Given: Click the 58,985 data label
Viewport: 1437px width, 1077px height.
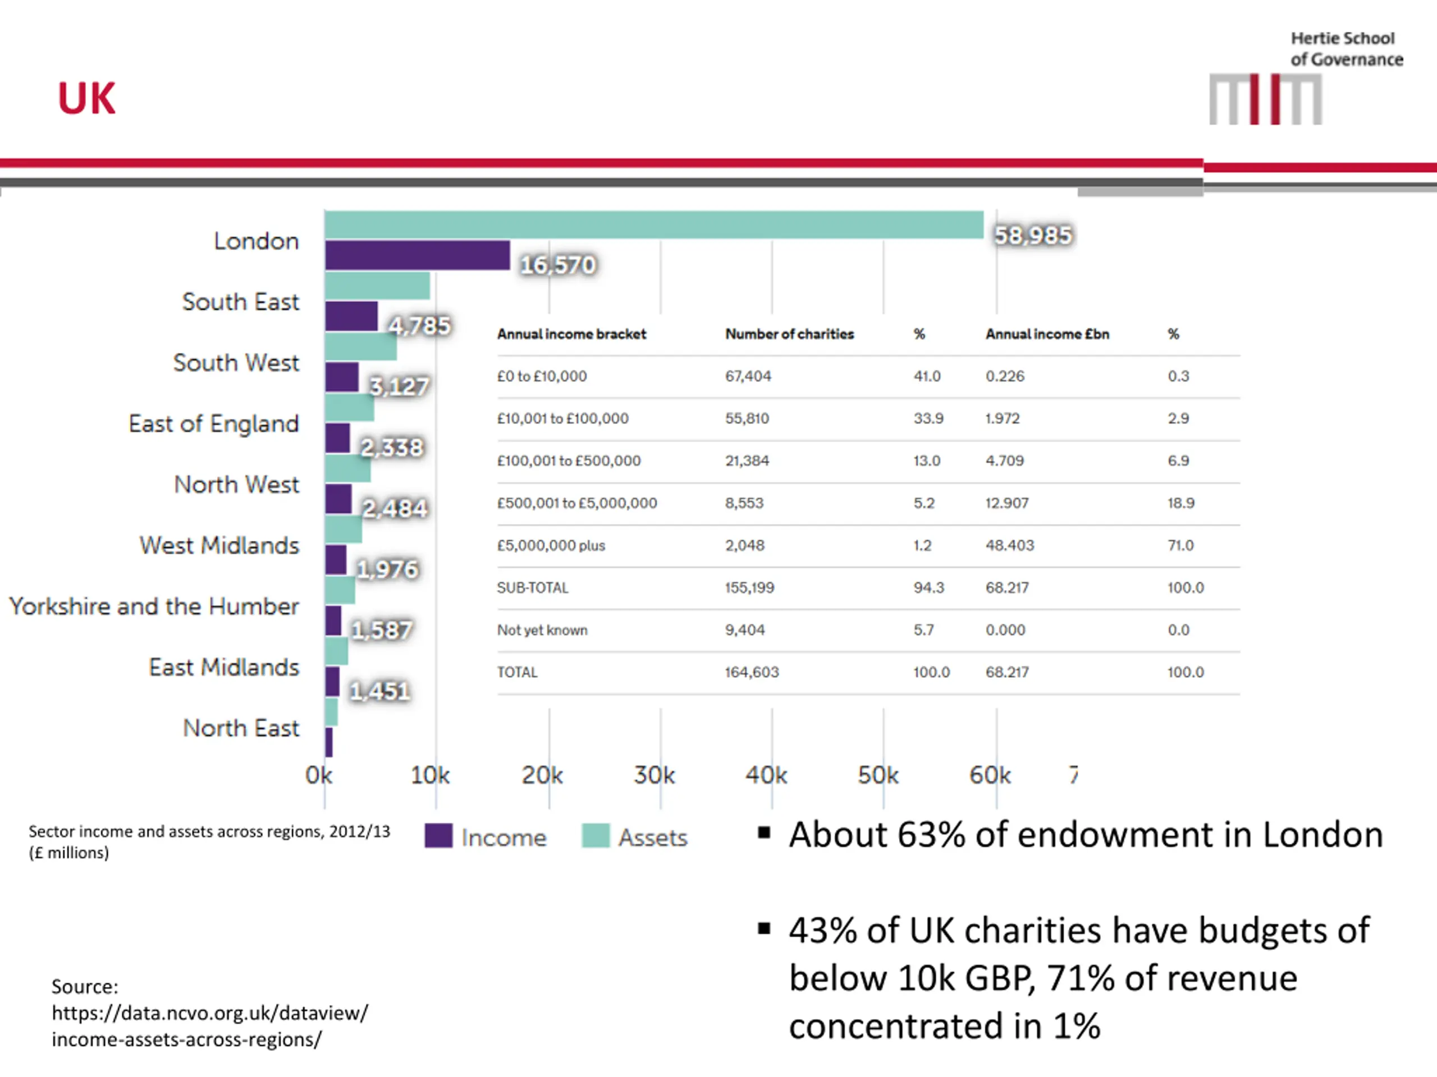Looking at the screenshot, I should (1033, 235).
